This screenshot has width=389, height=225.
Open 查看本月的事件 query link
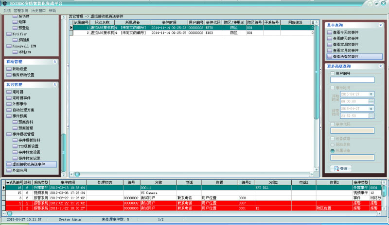(x=330, y=50)
